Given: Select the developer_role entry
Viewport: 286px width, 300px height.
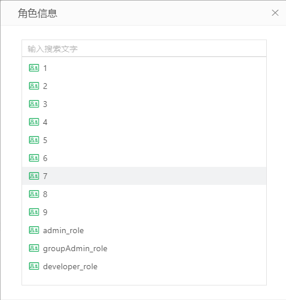Looking at the screenshot, I should (x=144, y=266).
